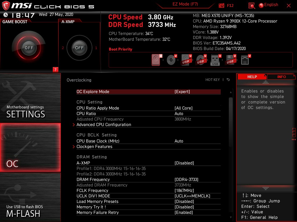The height and width of the screenshot is (222, 297).
Task: Select A-XMP profile 1 number
Action: 96,48
